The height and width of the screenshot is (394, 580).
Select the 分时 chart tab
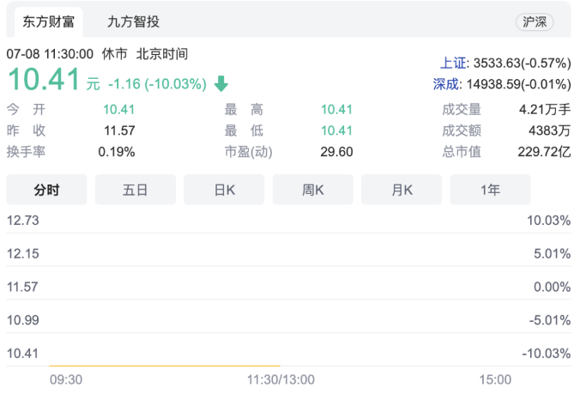45,190
